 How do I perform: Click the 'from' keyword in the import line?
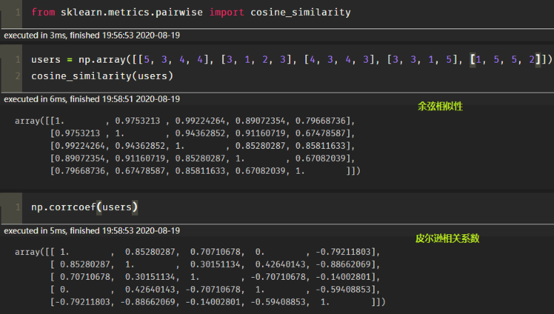point(43,12)
